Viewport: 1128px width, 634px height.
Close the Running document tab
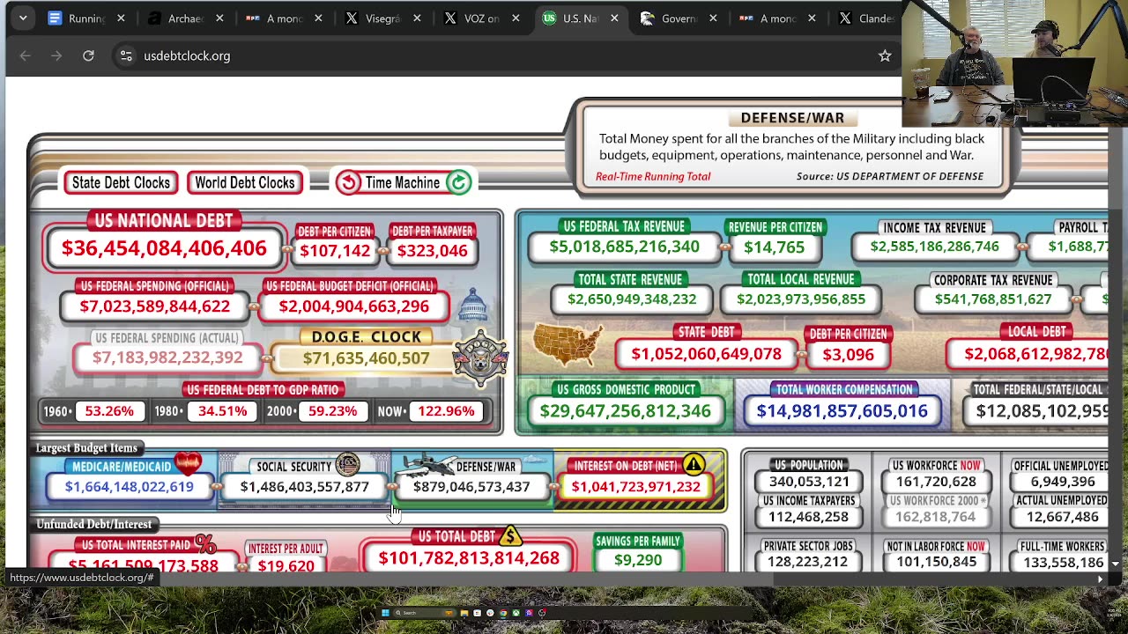tap(121, 18)
